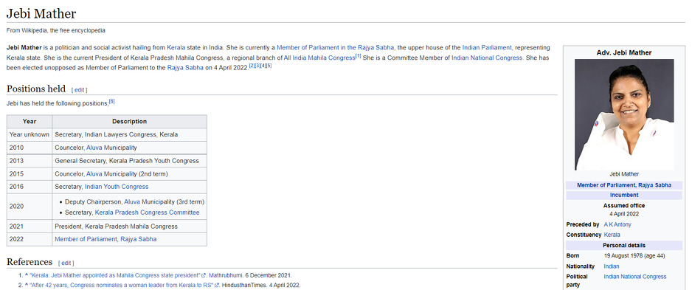The width and height of the screenshot is (692, 290).
Task: Select the Year column header
Action: tap(30, 121)
